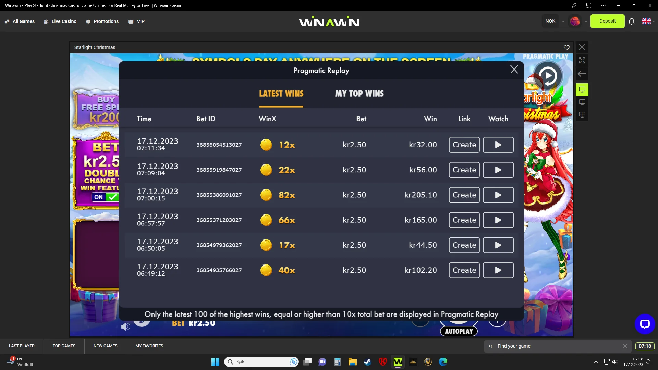
Task: Open the live chat support bubble
Action: point(645,324)
